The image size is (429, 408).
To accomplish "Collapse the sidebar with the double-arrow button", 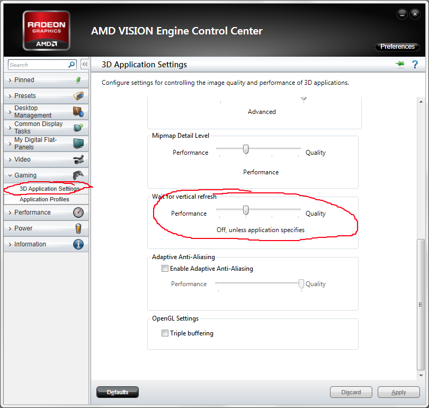I will pyautogui.click(x=85, y=64).
